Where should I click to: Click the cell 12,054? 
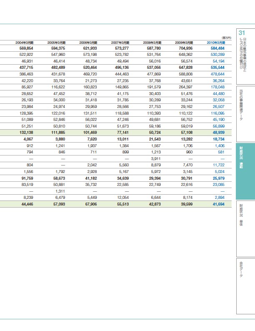(123, 198)
